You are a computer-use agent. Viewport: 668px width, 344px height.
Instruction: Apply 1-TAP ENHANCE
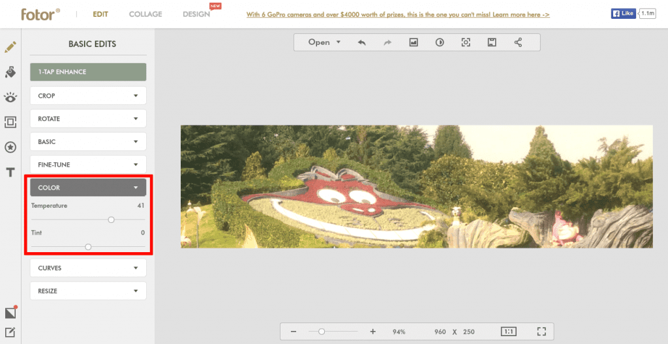pyautogui.click(x=88, y=72)
